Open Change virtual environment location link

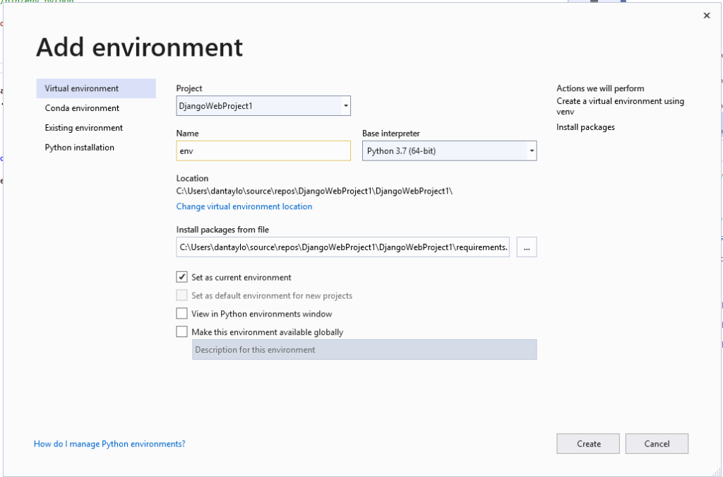click(x=244, y=206)
